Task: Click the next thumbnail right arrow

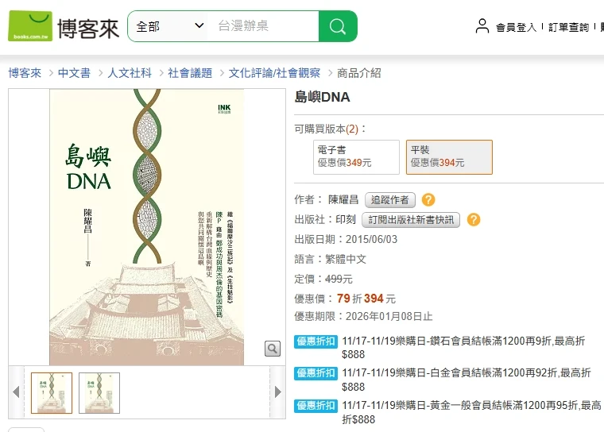Action: [277, 392]
